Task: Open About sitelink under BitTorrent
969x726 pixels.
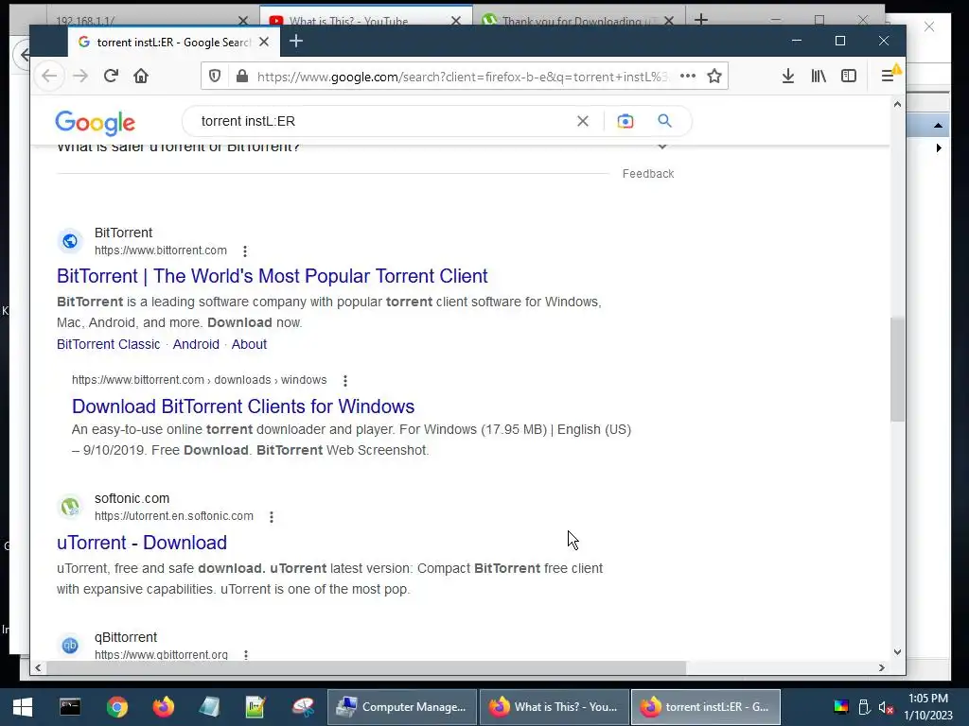Action: click(249, 344)
